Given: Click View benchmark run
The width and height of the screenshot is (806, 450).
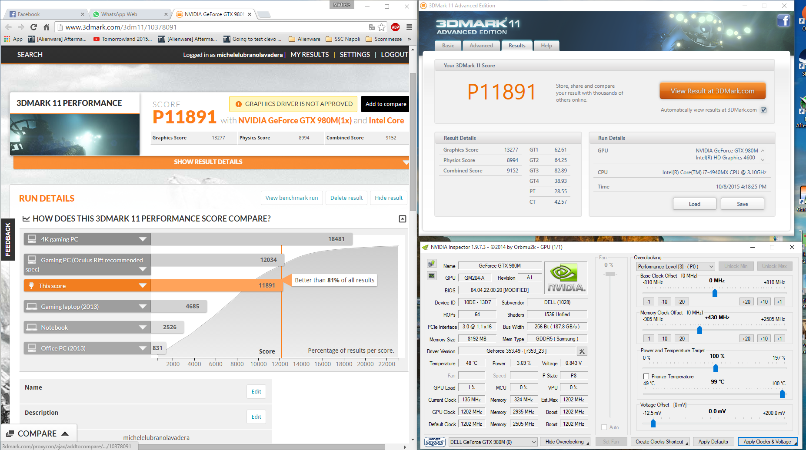Looking at the screenshot, I should click(292, 198).
